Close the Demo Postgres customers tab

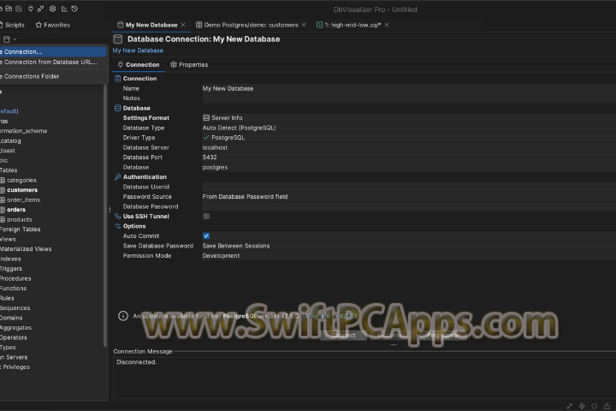click(x=304, y=25)
